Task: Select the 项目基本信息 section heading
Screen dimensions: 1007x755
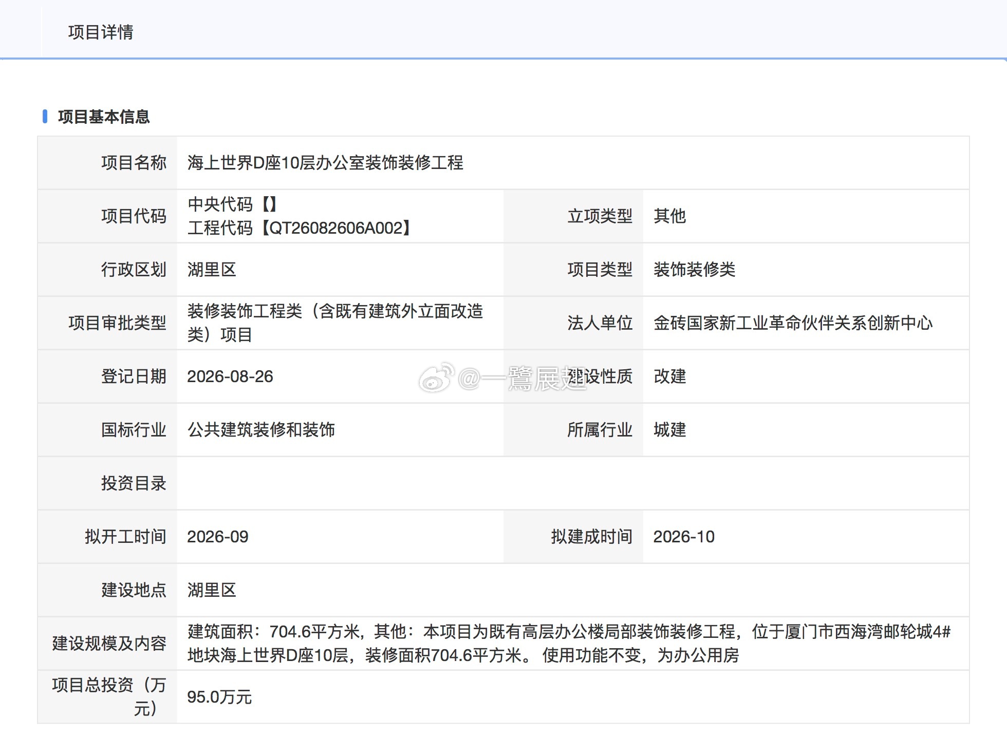Action: [x=104, y=117]
